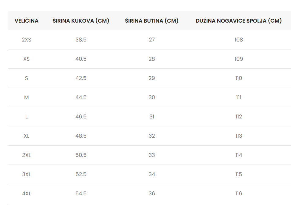
Task: Select the M size row label
Action: [x=27, y=97]
